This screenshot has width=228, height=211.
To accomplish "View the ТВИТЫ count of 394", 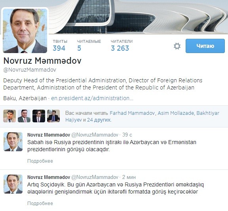I will tap(60, 46).
